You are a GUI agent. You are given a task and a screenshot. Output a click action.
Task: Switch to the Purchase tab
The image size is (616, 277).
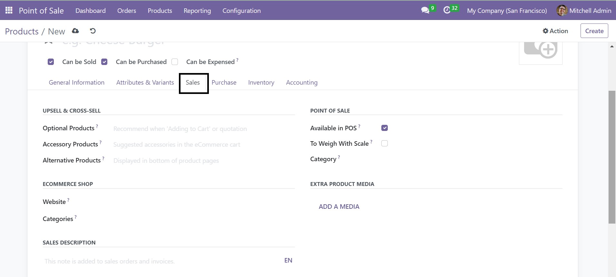pyautogui.click(x=224, y=82)
